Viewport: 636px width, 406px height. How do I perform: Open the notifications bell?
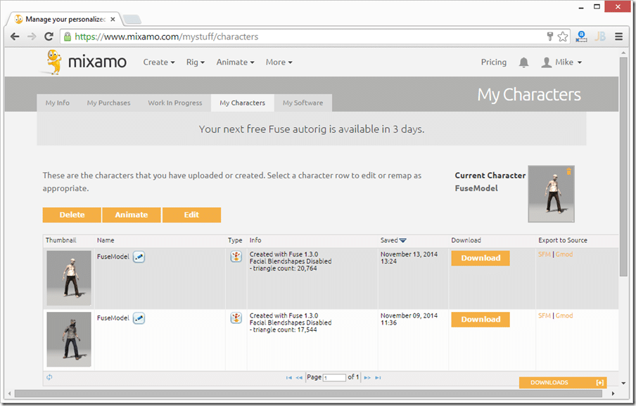tap(523, 62)
